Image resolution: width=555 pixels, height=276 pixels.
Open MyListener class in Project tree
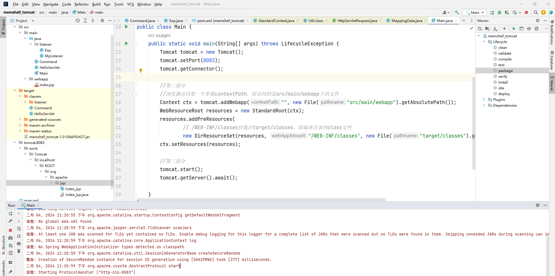coord(53,56)
